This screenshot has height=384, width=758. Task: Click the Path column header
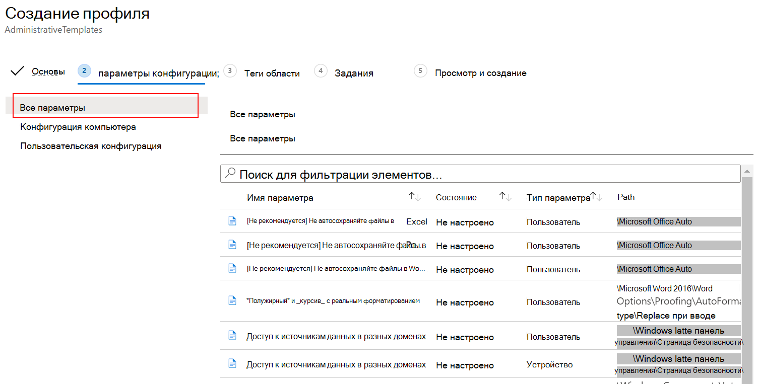point(625,197)
